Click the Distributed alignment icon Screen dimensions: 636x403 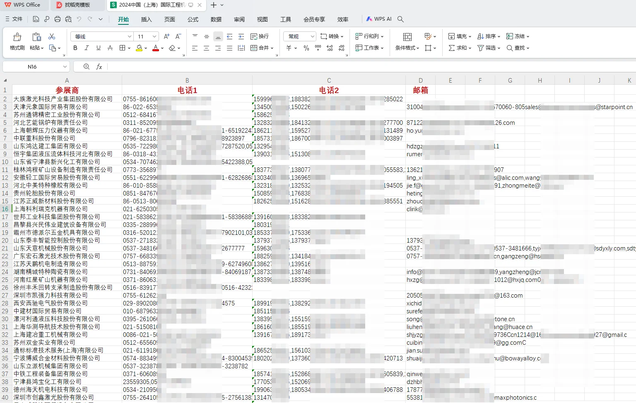(241, 48)
